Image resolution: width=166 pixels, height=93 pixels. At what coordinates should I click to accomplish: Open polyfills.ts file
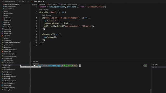pos(7,25)
